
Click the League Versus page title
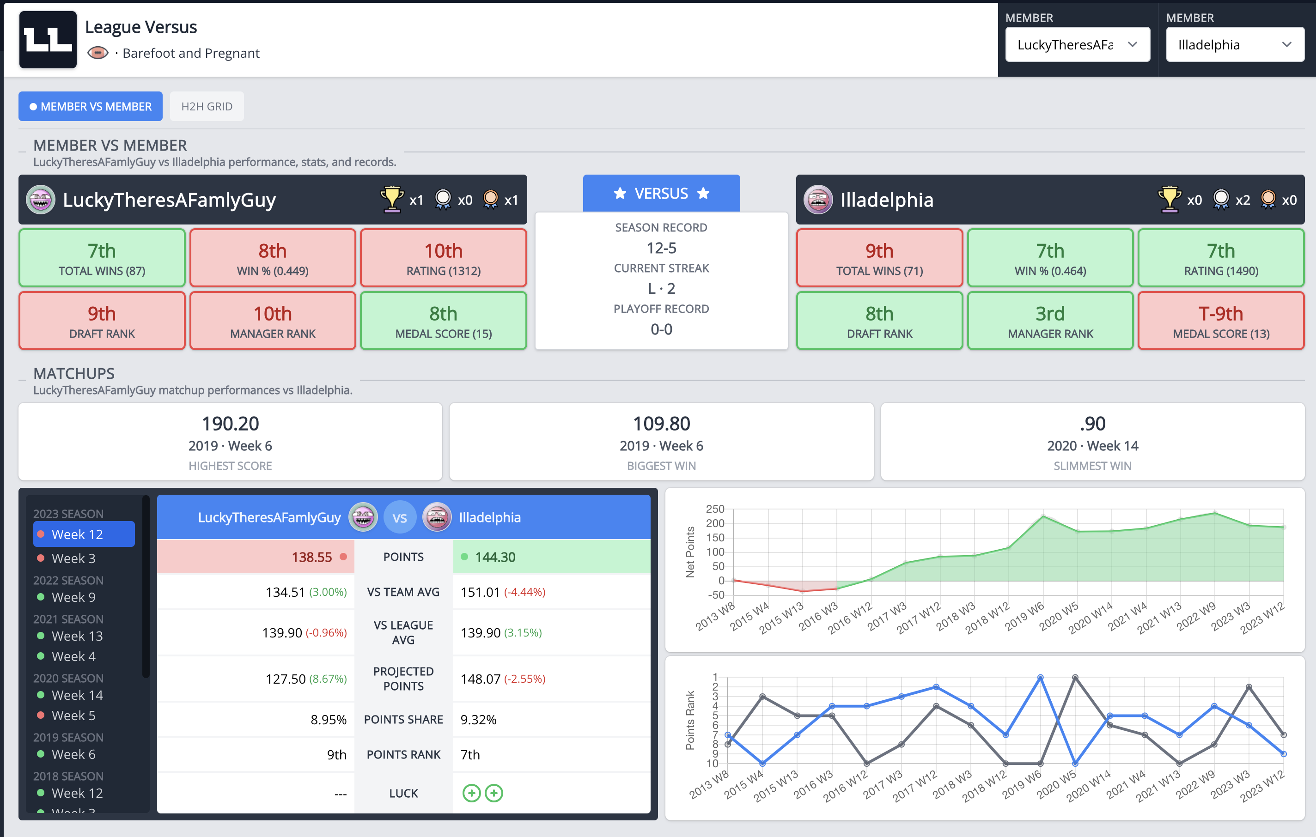pos(141,26)
